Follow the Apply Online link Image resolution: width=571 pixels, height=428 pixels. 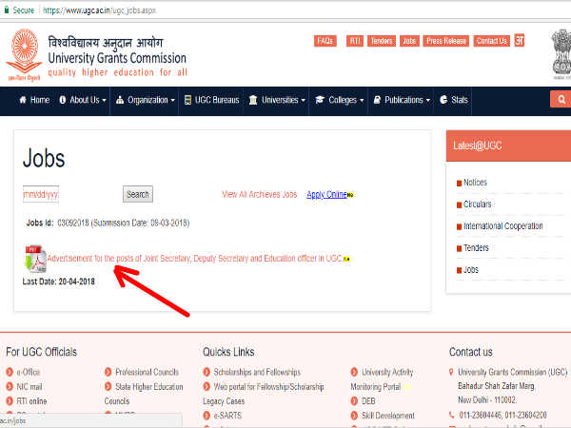coord(326,194)
